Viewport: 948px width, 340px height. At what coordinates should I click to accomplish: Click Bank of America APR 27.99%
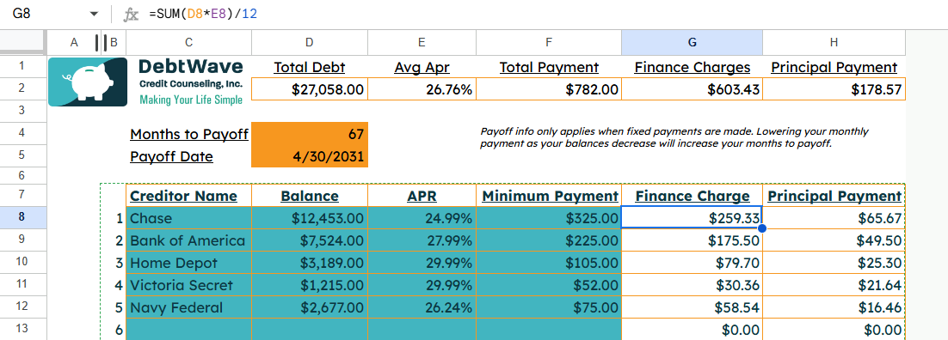pyautogui.click(x=422, y=240)
